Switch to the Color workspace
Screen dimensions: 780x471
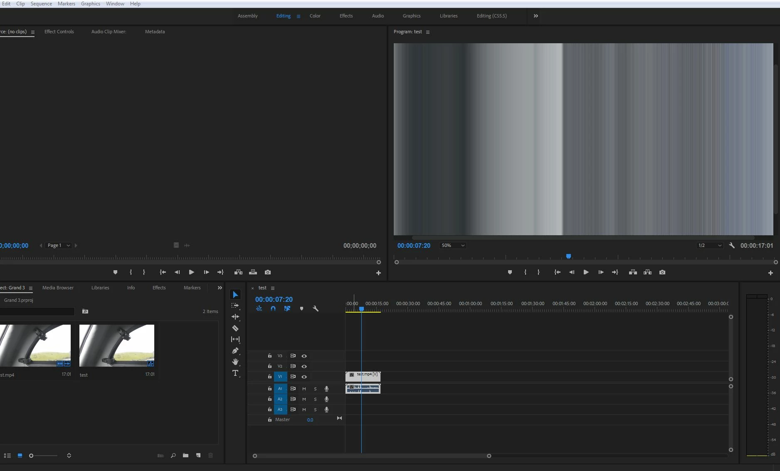click(315, 16)
